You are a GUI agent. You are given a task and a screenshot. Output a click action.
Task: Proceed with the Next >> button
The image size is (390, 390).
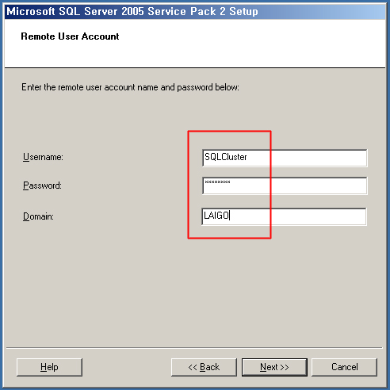[x=274, y=367]
